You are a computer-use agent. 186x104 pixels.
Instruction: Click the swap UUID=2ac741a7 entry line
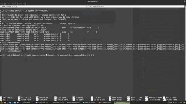[49, 32]
